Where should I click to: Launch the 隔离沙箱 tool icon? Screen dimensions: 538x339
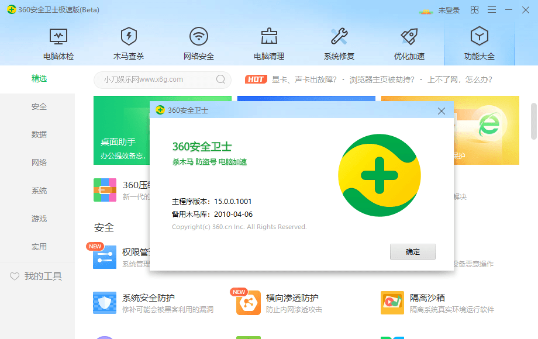point(392,303)
